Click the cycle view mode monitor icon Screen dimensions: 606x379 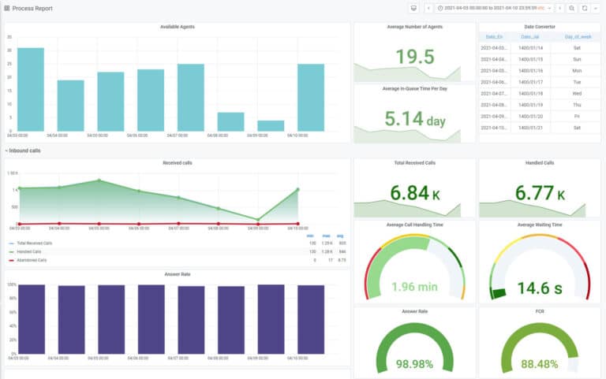(x=413, y=8)
